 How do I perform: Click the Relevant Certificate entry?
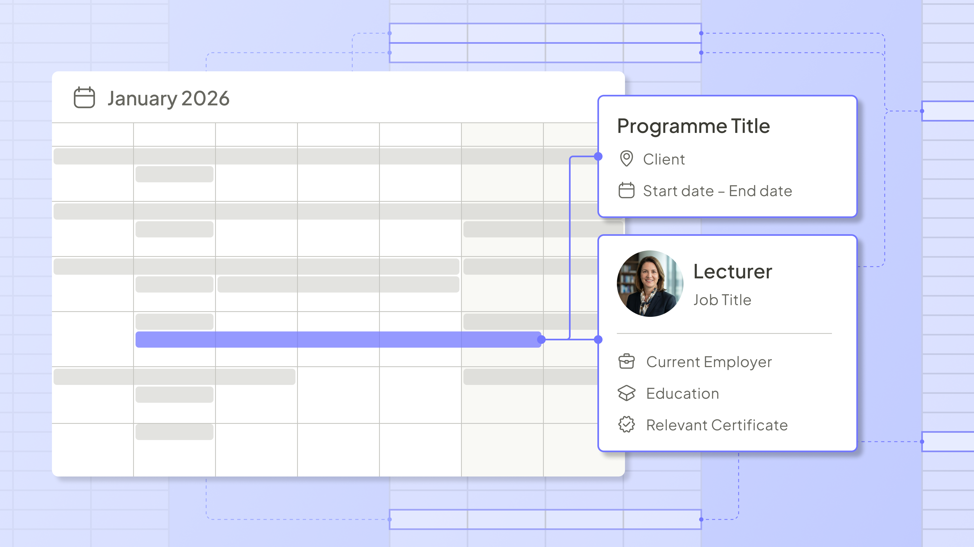pyautogui.click(x=716, y=425)
